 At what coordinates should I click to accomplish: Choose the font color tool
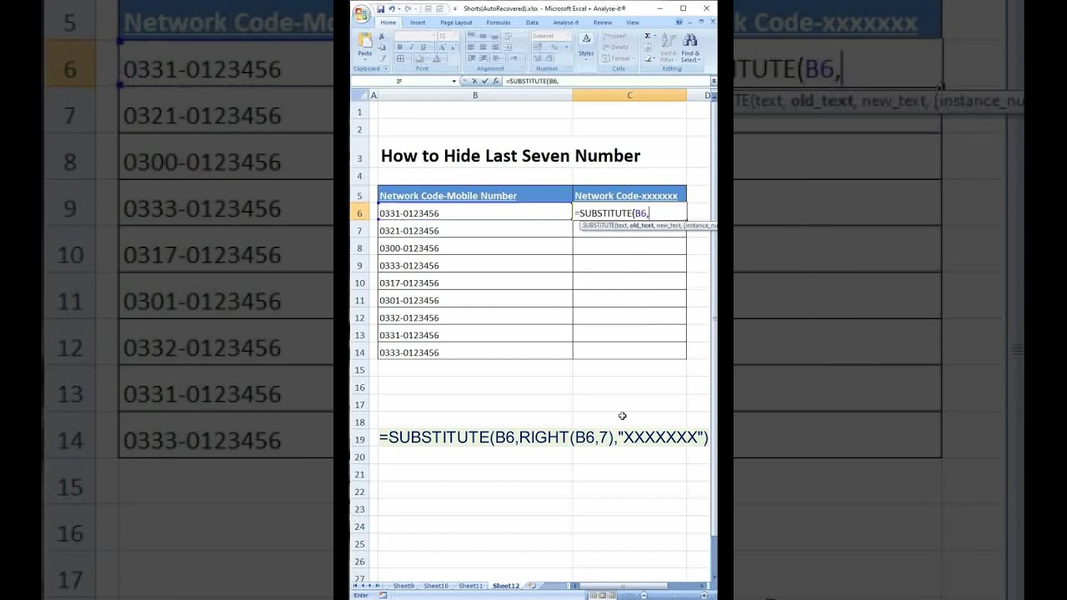coord(437,59)
